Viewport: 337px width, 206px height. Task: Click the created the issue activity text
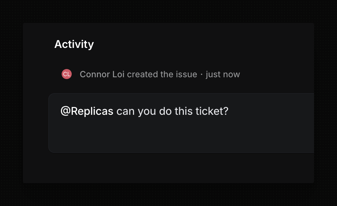tap(162, 74)
